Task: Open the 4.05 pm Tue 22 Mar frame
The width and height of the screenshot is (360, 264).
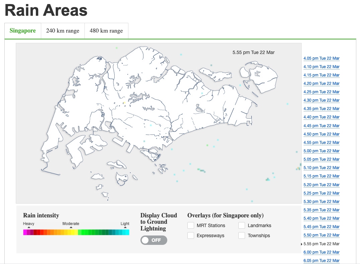Action: coord(321,58)
